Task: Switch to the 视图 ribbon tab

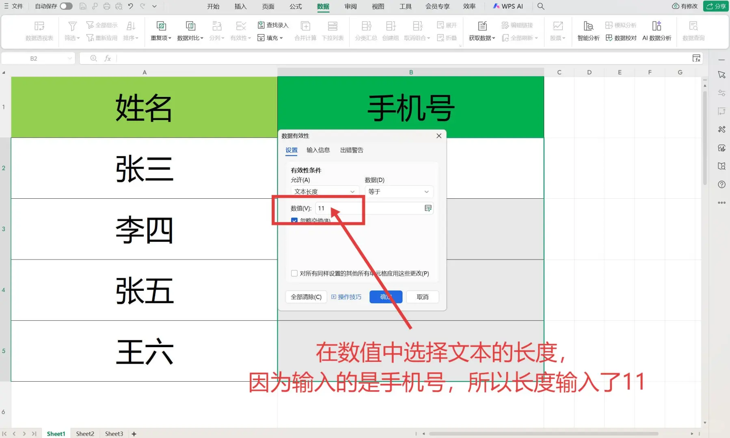Action: [x=378, y=6]
